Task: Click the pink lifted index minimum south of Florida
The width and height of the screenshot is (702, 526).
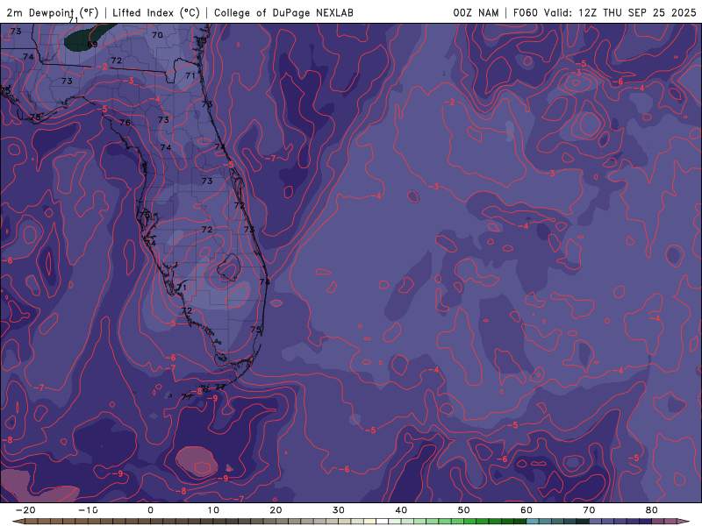Action: coord(197,461)
